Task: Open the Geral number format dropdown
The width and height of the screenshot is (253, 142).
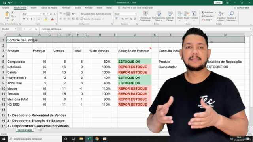Action: (x=135, y=14)
